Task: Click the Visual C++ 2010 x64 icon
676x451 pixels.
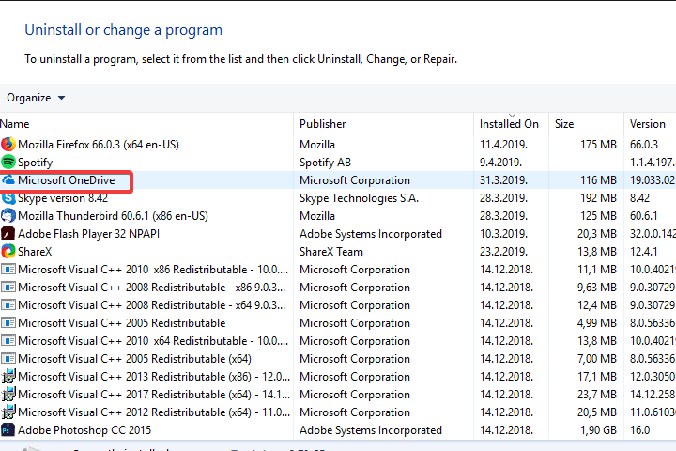Action: [x=8, y=340]
